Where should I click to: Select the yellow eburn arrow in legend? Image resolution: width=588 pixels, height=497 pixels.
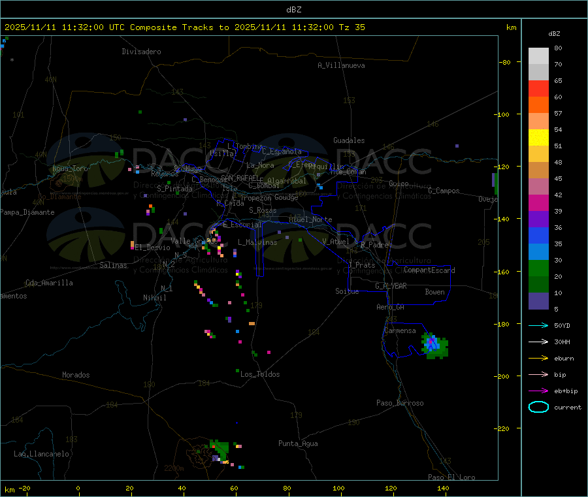538,359
